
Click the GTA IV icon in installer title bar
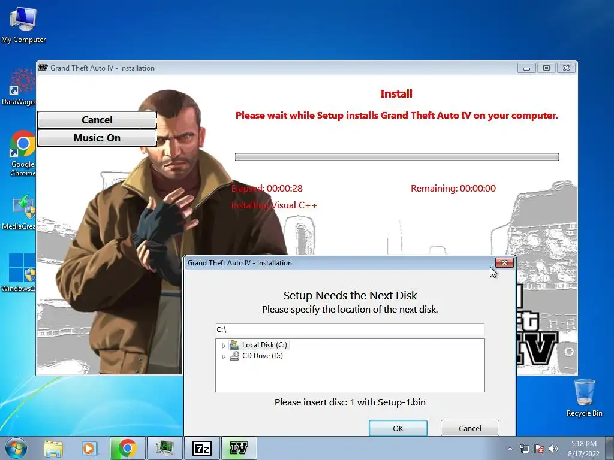pyautogui.click(x=43, y=68)
